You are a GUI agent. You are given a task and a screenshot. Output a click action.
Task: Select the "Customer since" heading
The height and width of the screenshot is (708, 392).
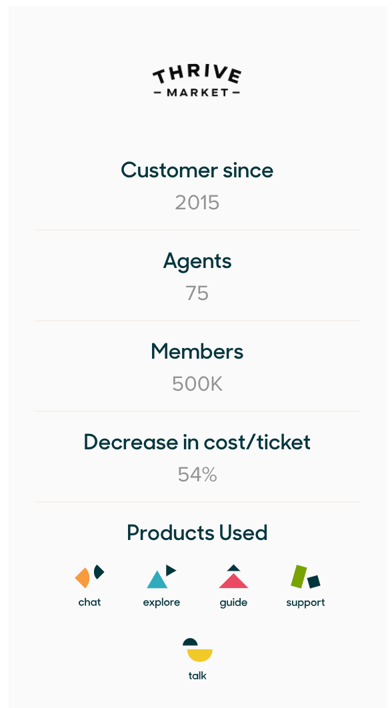coord(197,170)
